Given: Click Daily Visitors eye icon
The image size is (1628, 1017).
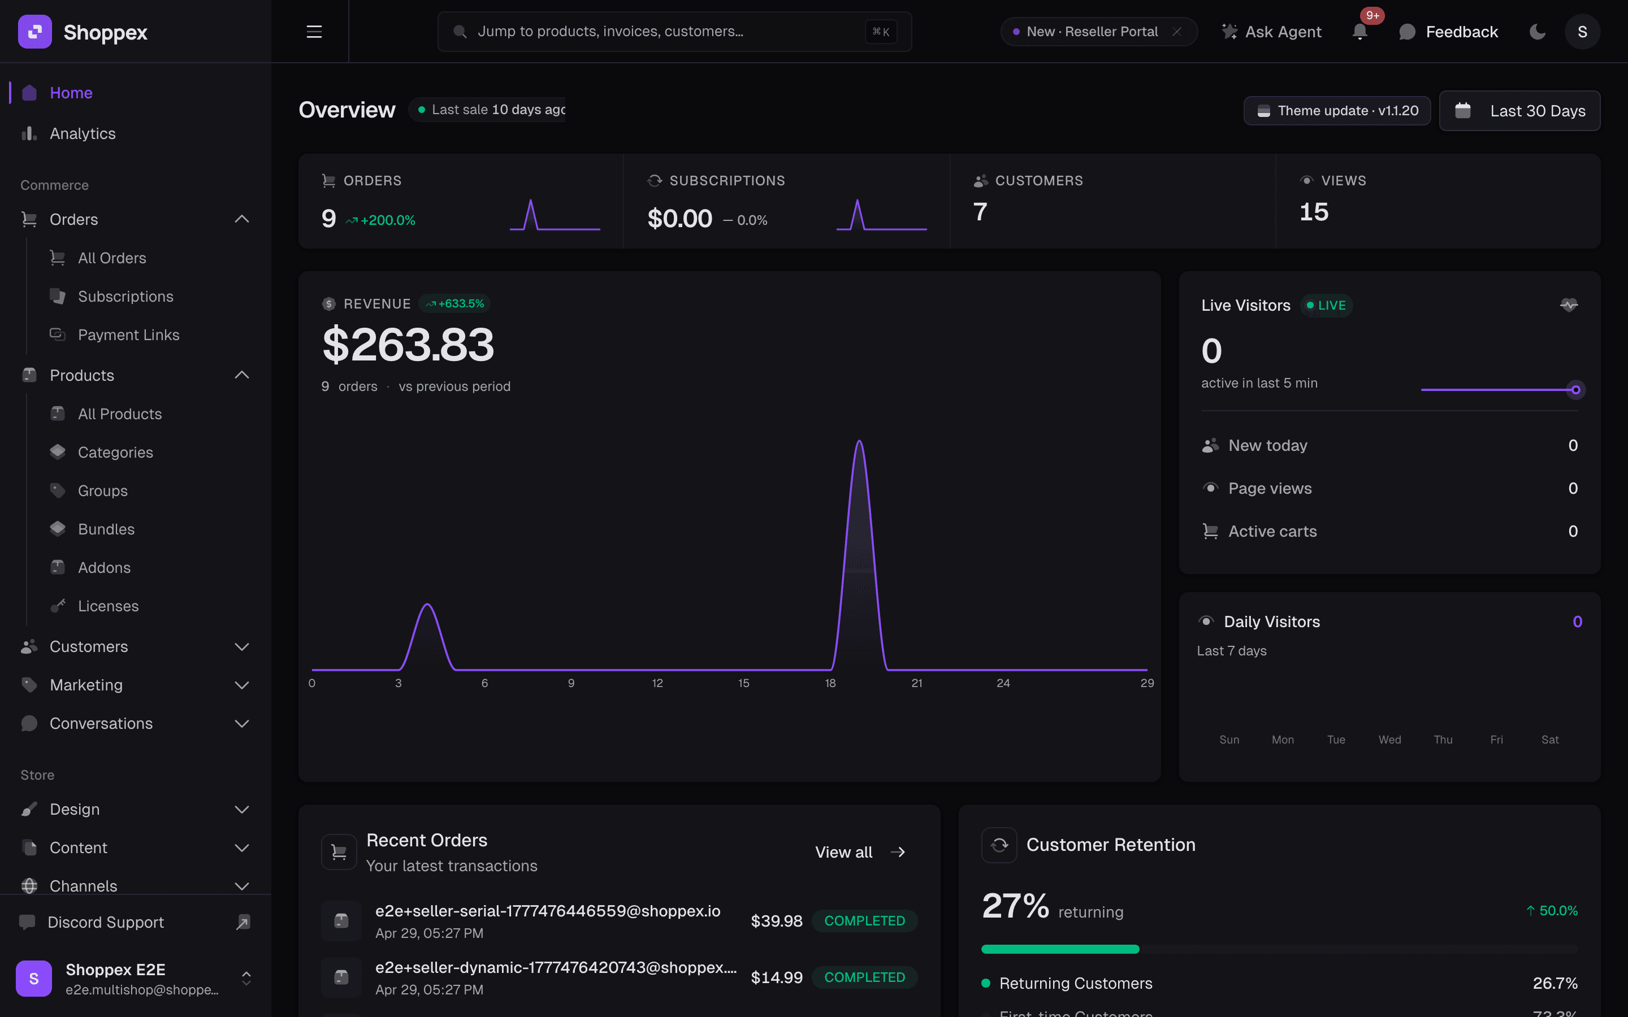Looking at the screenshot, I should coord(1206,621).
